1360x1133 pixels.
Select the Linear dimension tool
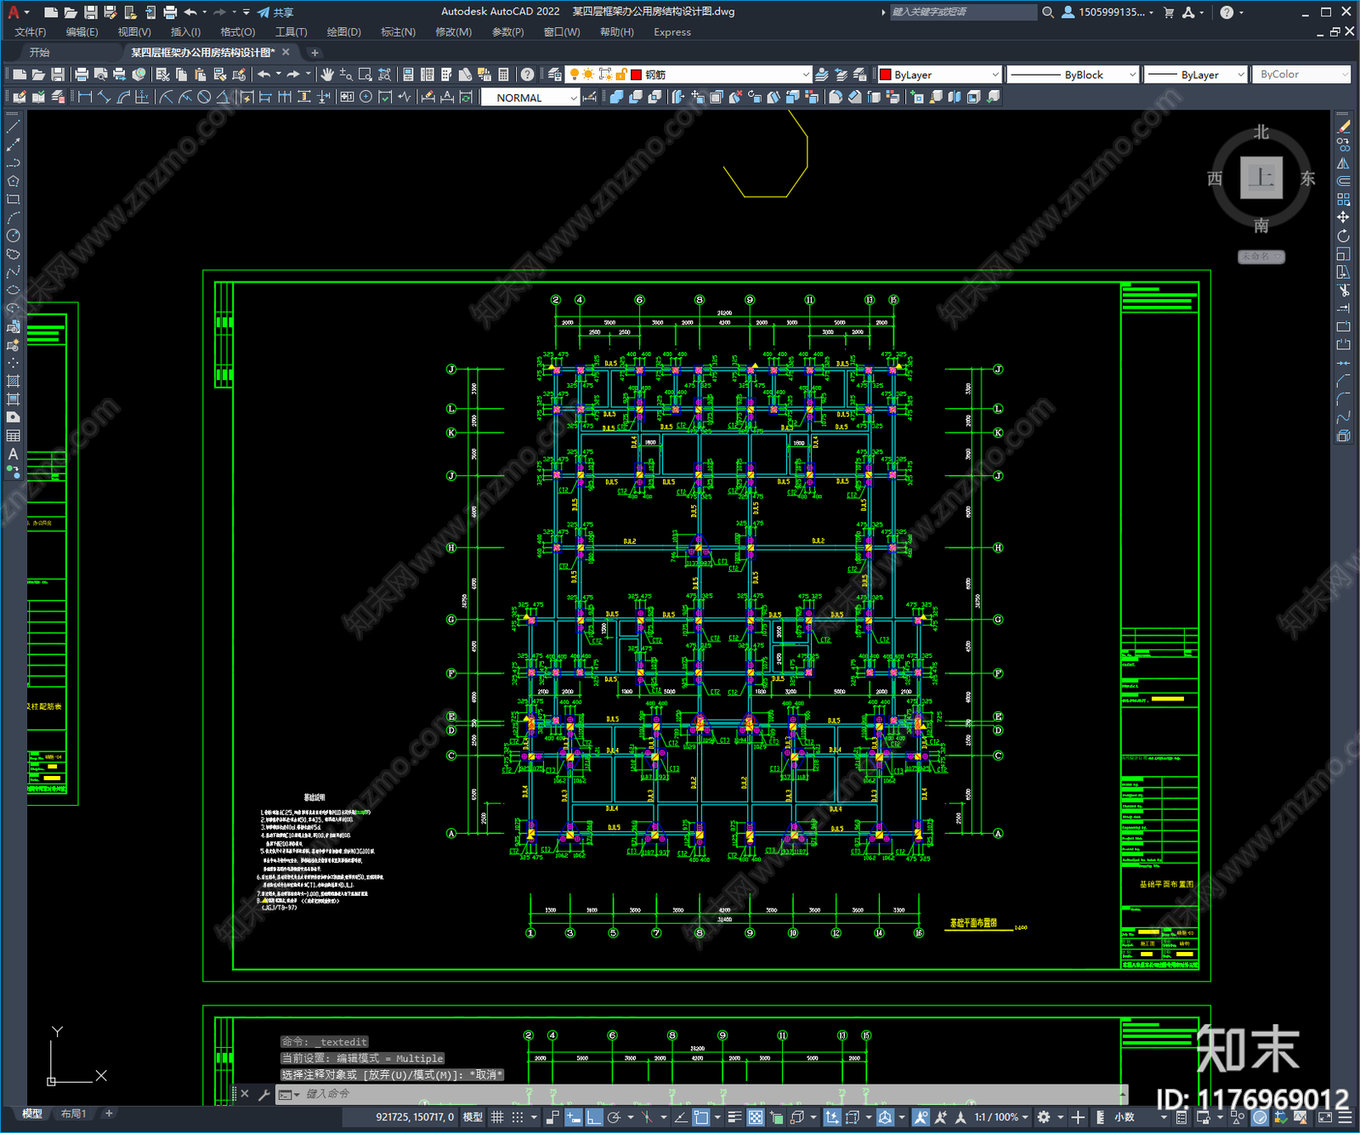(x=84, y=98)
